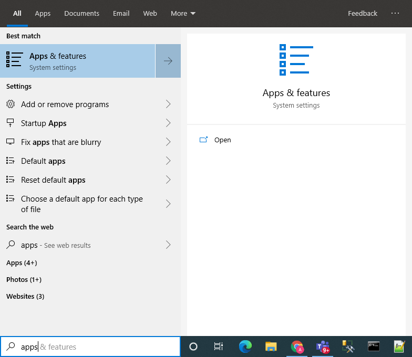
Task: Open Microsoft Edge from the taskbar
Action: pyautogui.click(x=245, y=346)
